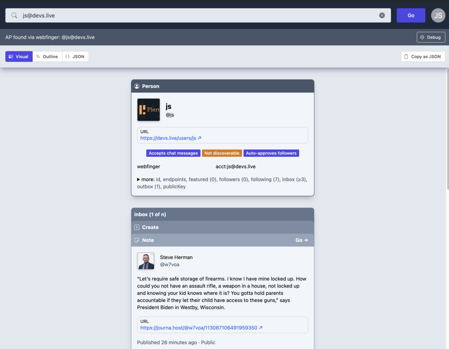449x349 pixels.
Task: Expand the 'more' properties disclosure triangle
Action: pos(139,179)
